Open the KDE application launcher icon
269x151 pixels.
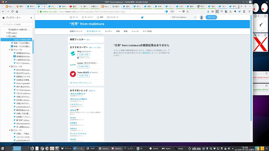(3, 148)
